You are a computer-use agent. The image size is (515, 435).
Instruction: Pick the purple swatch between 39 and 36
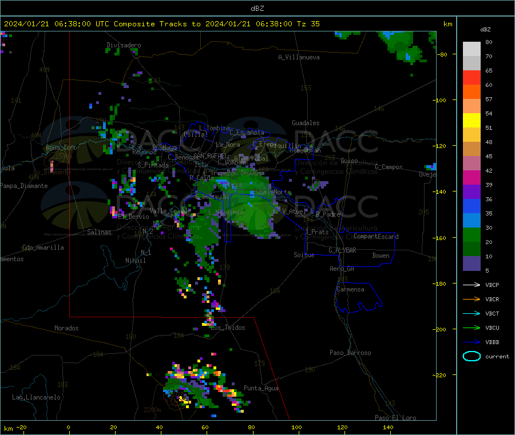point(472,192)
